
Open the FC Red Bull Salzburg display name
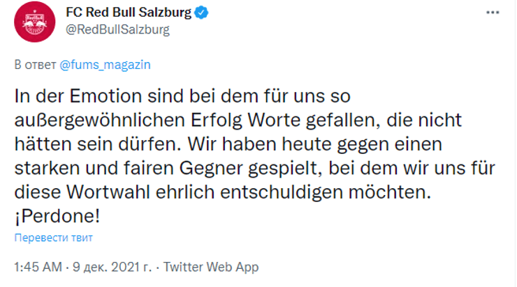coord(129,13)
